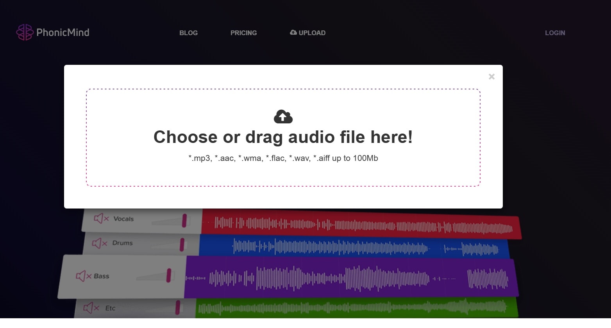
Task: Click the purple Bass waveform
Action: click(352, 278)
